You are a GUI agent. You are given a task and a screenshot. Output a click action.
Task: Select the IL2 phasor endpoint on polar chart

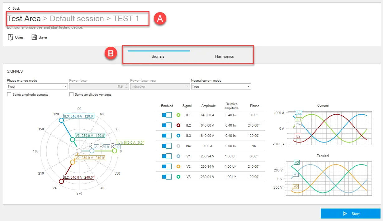click(61, 181)
